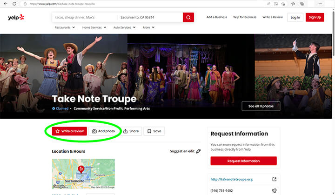
Task: Click the Community Service/Non-Profit category link
Action: coord(98,108)
